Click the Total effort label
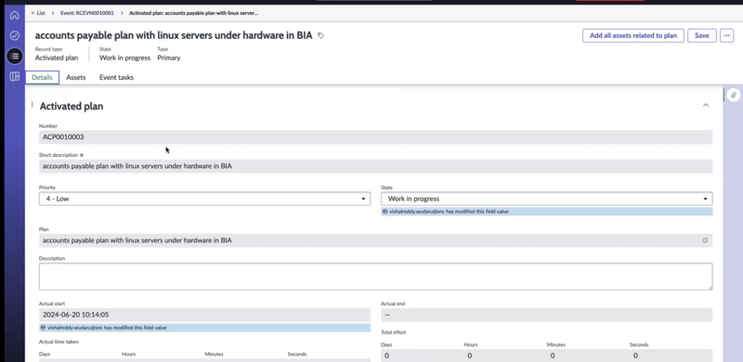 pos(393,332)
